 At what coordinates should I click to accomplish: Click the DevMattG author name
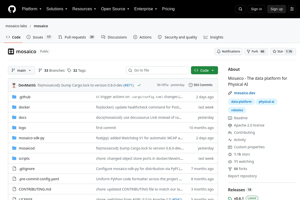tap(27, 85)
